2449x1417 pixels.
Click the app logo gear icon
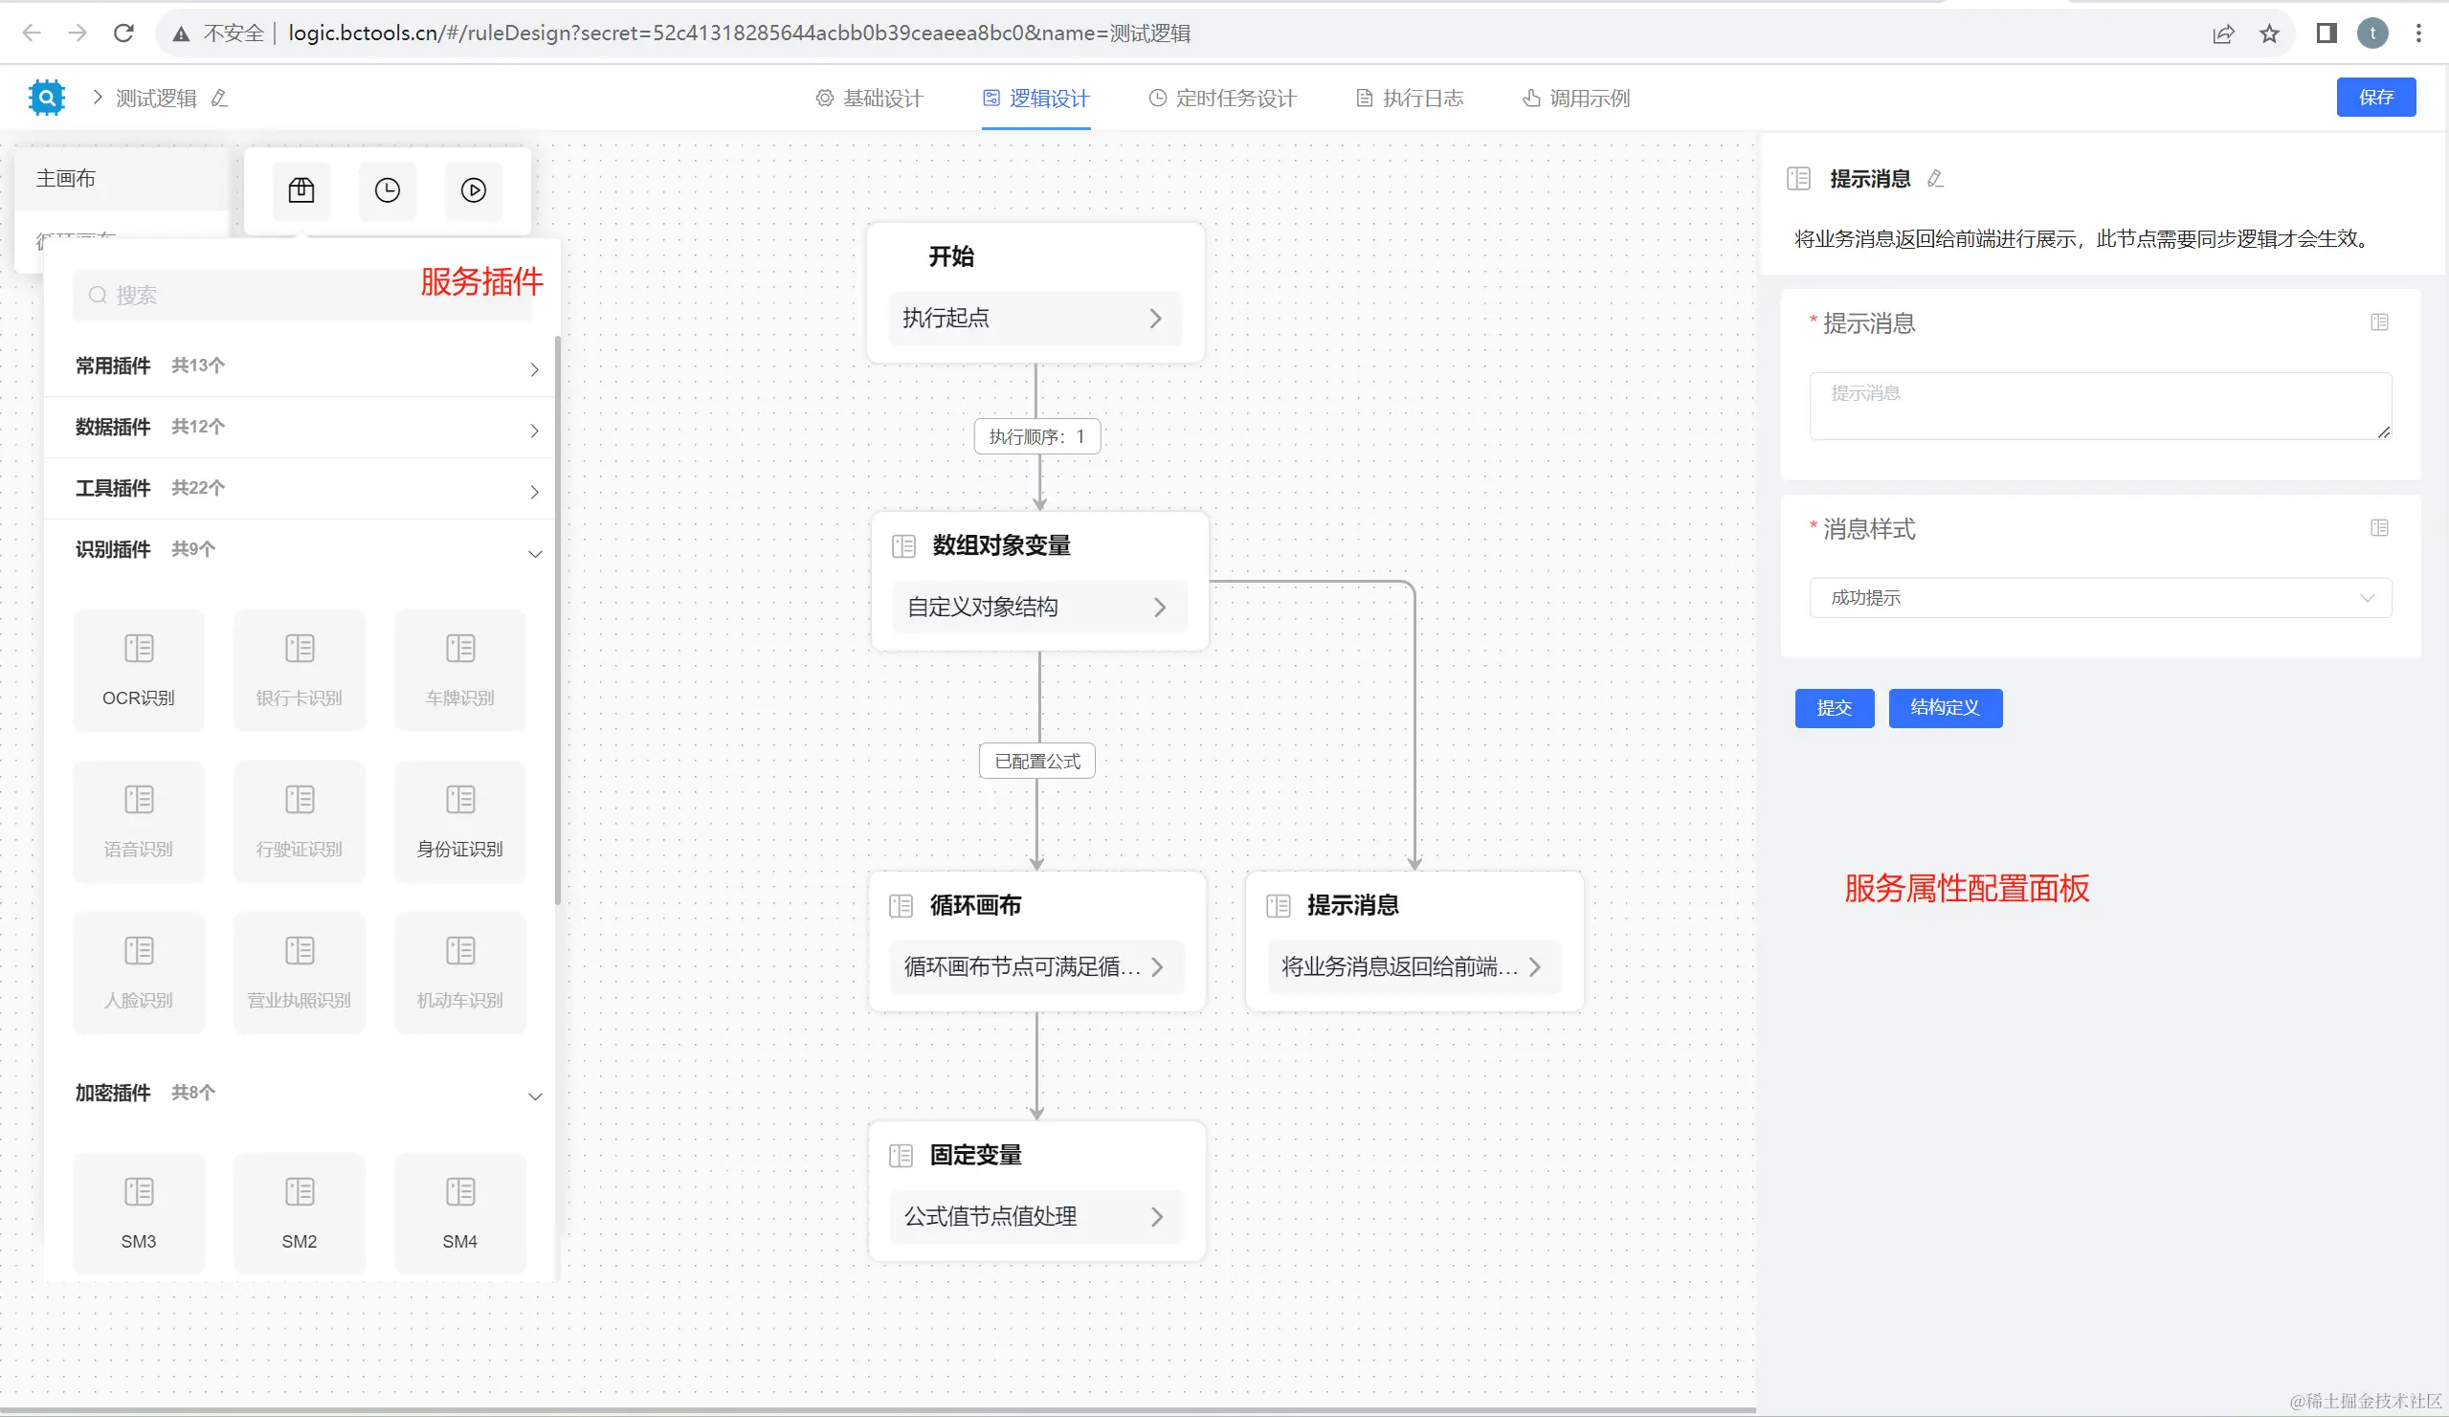[47, 98]
